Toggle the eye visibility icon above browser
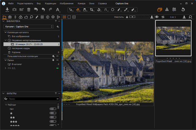The width and height of the screenshot is (196, 130). 156,17
